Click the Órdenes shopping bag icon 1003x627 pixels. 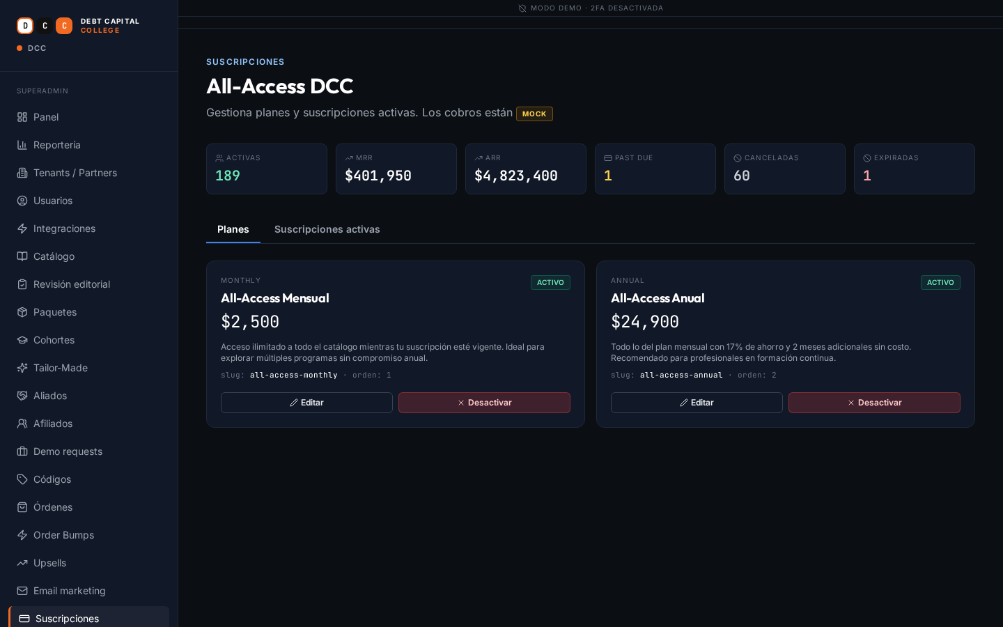[22, 507]
